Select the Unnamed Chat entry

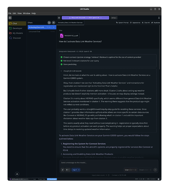pyautogui.click(x=42, y=32)
